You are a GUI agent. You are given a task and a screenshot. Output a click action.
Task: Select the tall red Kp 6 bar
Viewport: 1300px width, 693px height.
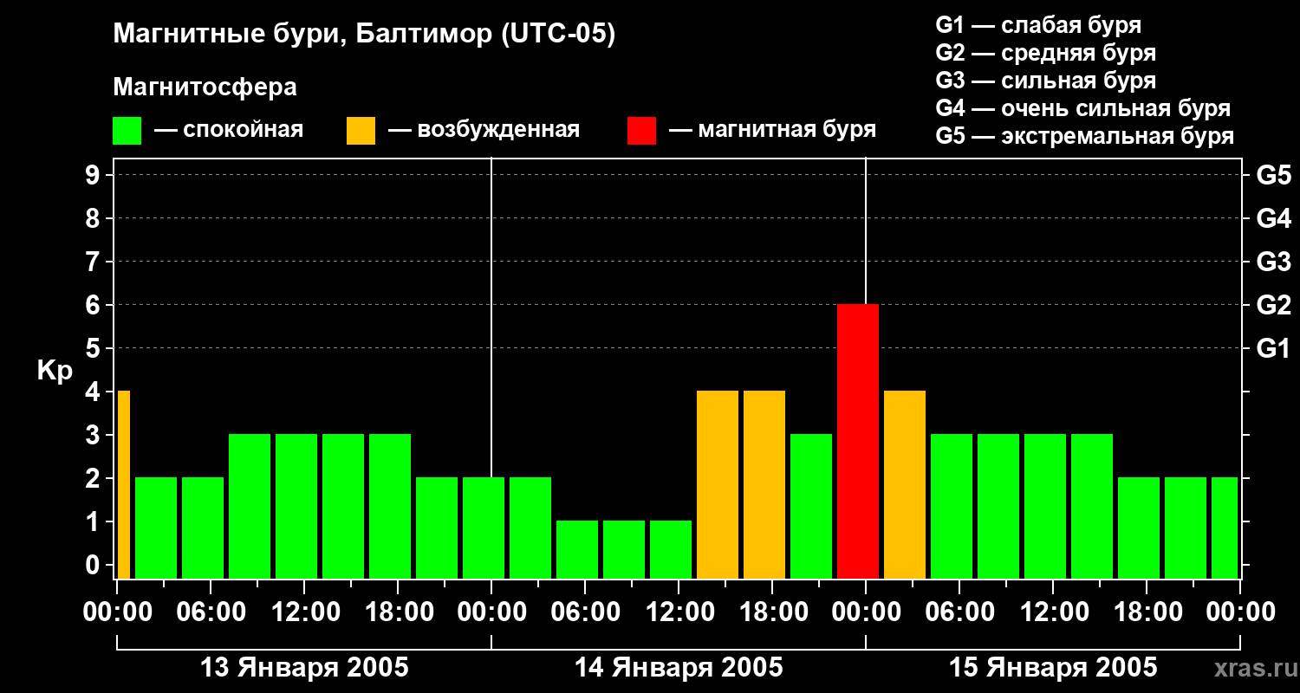[x=858, y=442]
